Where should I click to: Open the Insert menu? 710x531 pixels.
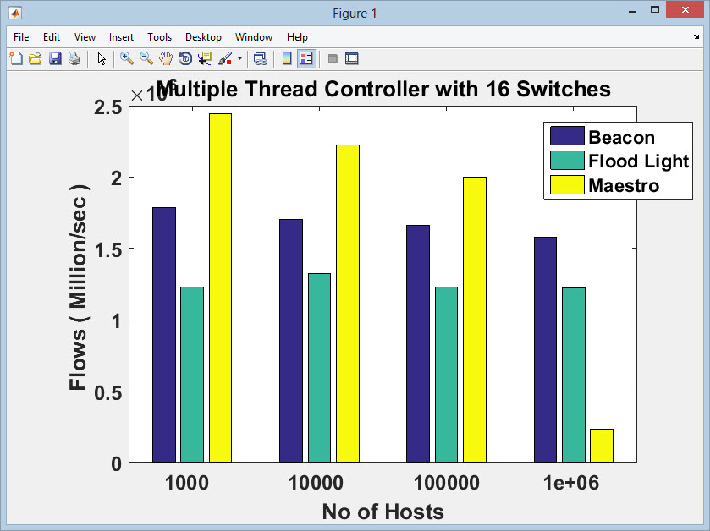pos(121,37)
